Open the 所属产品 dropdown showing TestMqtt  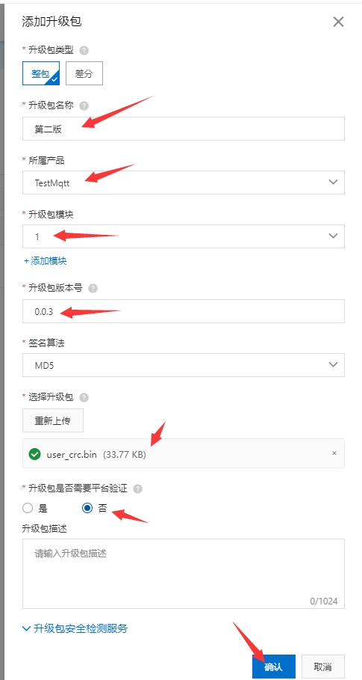tap(184, 183)
